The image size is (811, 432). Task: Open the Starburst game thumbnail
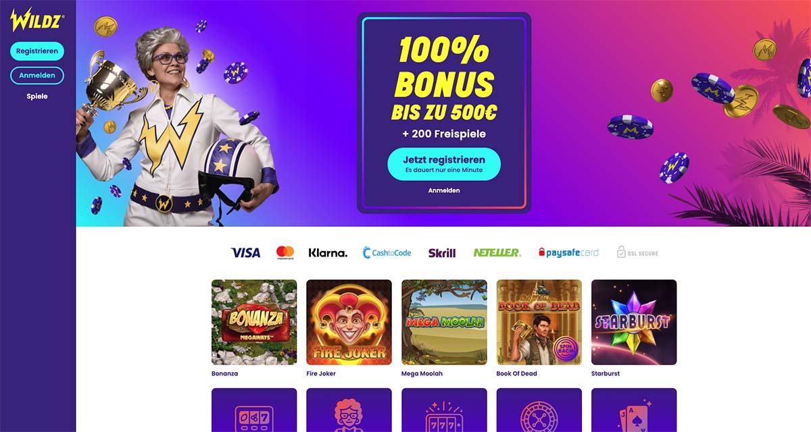634,322
